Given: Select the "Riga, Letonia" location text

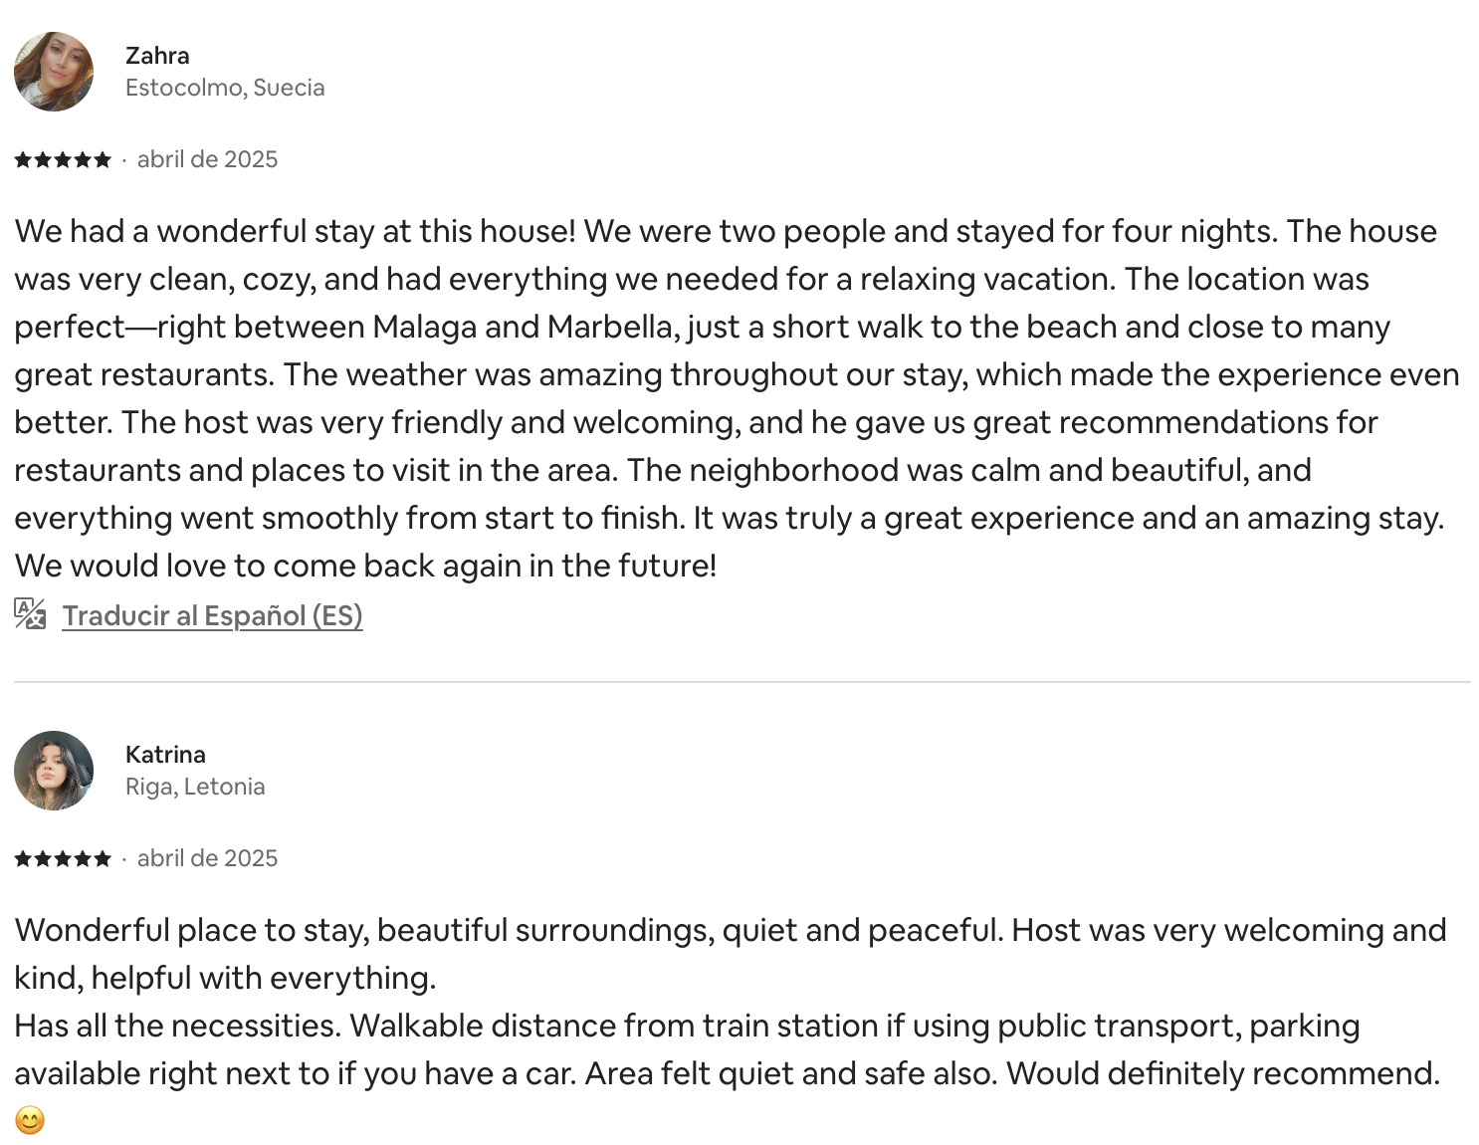Looking at the screenshot, I should pyautogui.click(x=195, y=787).
